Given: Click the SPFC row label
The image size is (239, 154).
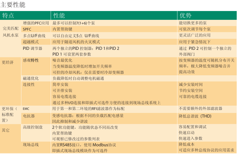Looking at the screenshot, I should [x=27, y=29].
